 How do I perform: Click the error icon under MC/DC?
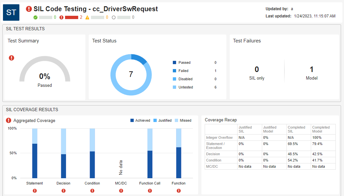pyautogui.click(x=121, y=191)
